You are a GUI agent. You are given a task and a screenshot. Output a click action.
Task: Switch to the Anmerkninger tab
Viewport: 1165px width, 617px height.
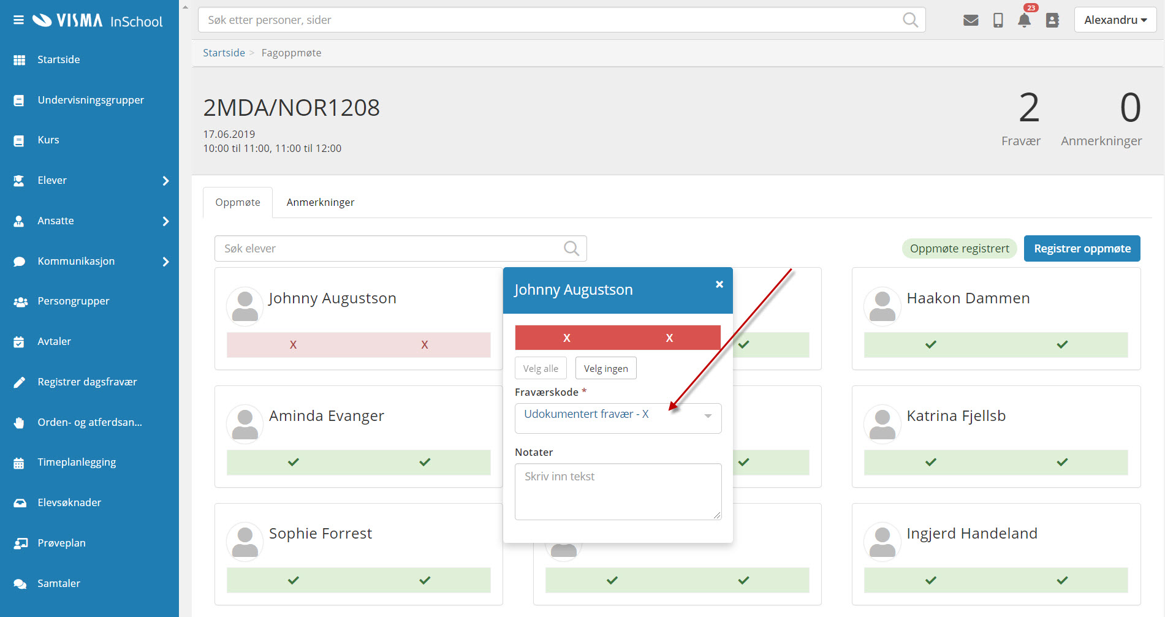[321, 202]
